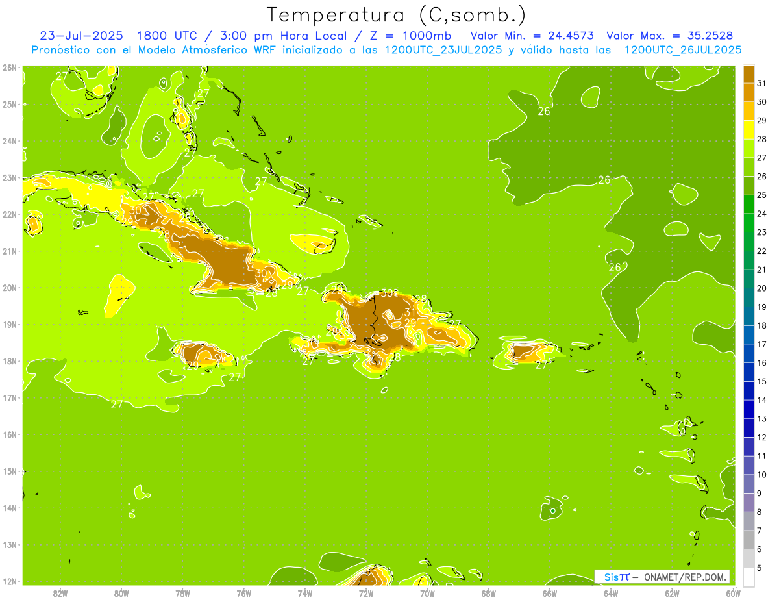Click the brown legend swatch above 31
This screenshot has height=602, width=779.
point(748,74)
